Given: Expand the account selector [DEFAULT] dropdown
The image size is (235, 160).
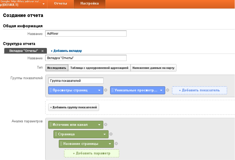Looking at the screenshot, I should coord(43,4).
